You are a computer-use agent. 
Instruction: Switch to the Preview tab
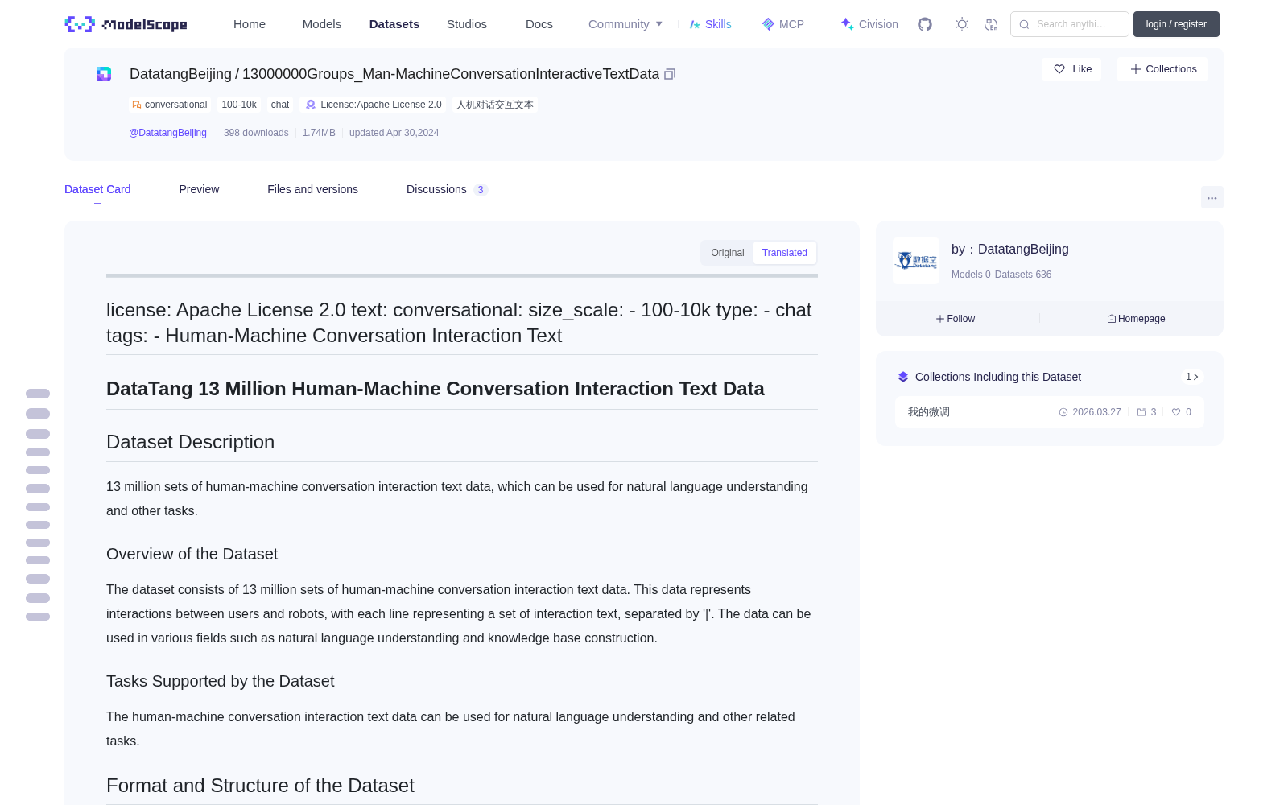pyautogui.click(x=199, y=189)
